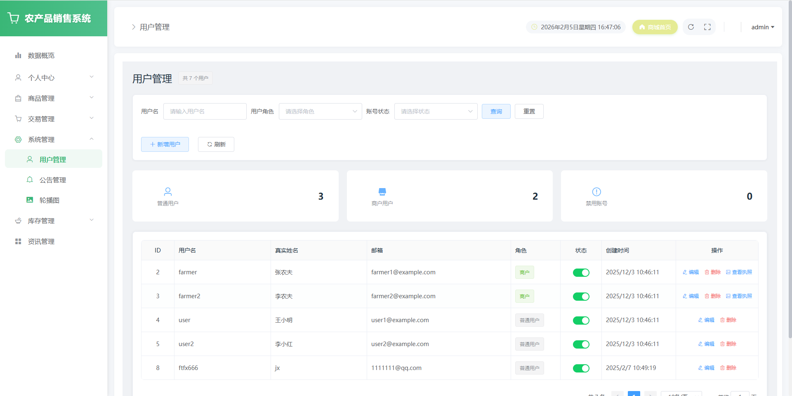The height and width of the screenshot is (396, 792).
Task: Edit the user farmer
Action: tap(691, 272)
